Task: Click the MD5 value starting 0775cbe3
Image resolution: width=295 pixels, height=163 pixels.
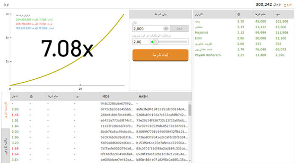Action: (117, 109)
